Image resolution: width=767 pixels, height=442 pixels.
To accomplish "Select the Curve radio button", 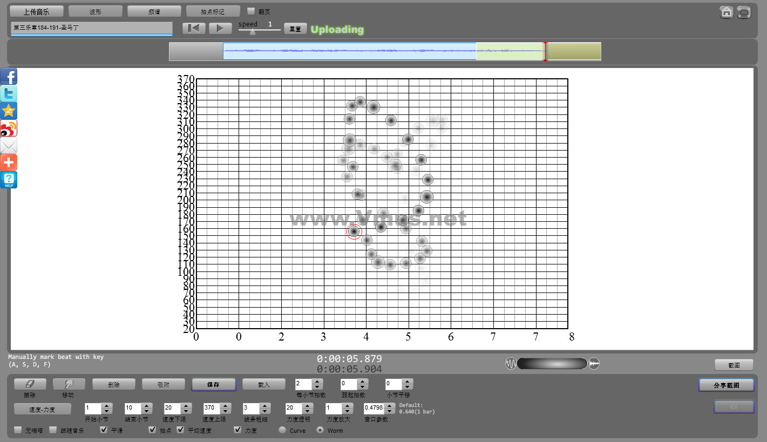I will (282, 430).
